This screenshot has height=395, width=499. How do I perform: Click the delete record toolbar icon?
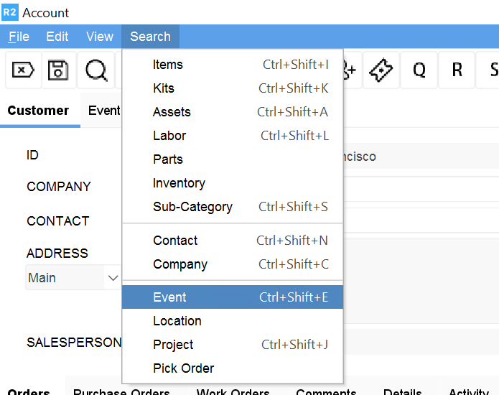tap(23, 70)
